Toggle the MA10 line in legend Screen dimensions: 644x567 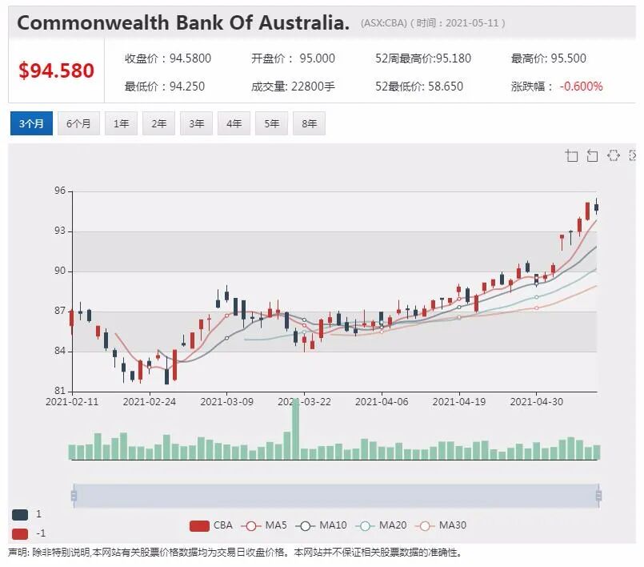coord(321,525)
